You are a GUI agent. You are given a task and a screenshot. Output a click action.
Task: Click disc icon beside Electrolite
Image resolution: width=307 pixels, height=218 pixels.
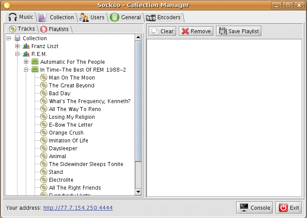[x=44, y=180]
